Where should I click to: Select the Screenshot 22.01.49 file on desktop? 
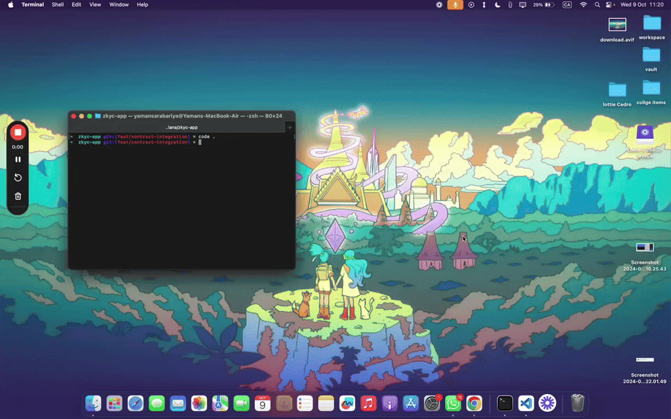pyautogui.click(x=645, y=371)
